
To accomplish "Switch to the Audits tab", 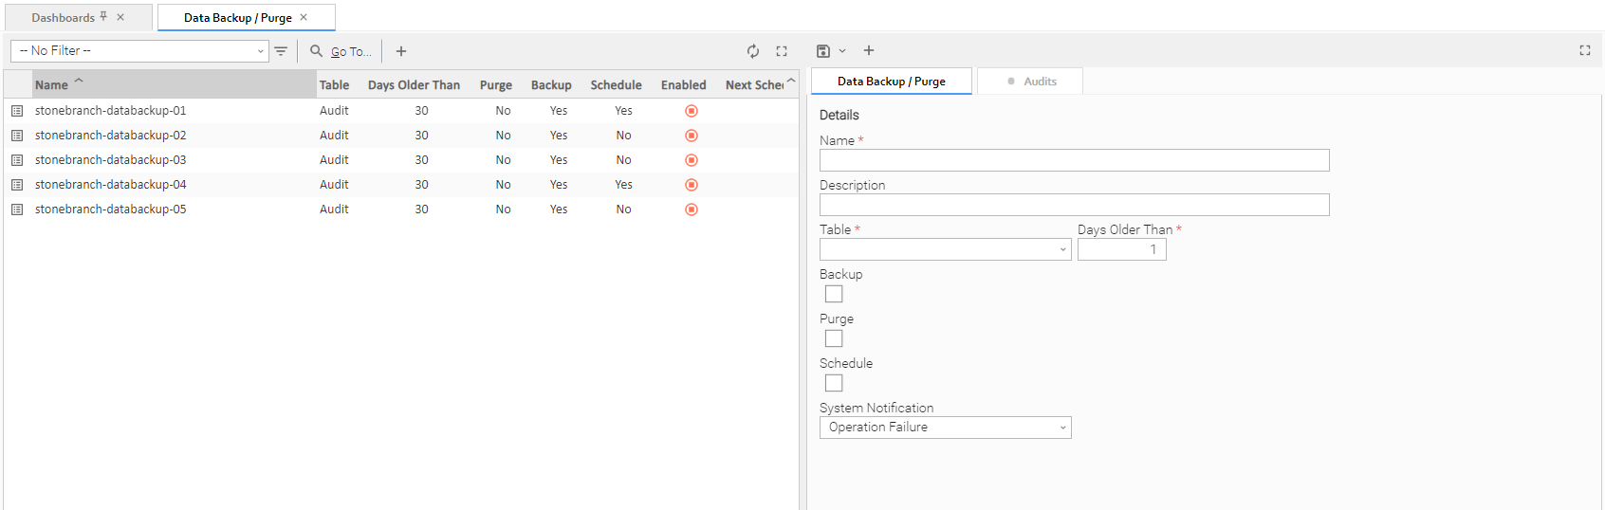I will [x=1031, y=82].
